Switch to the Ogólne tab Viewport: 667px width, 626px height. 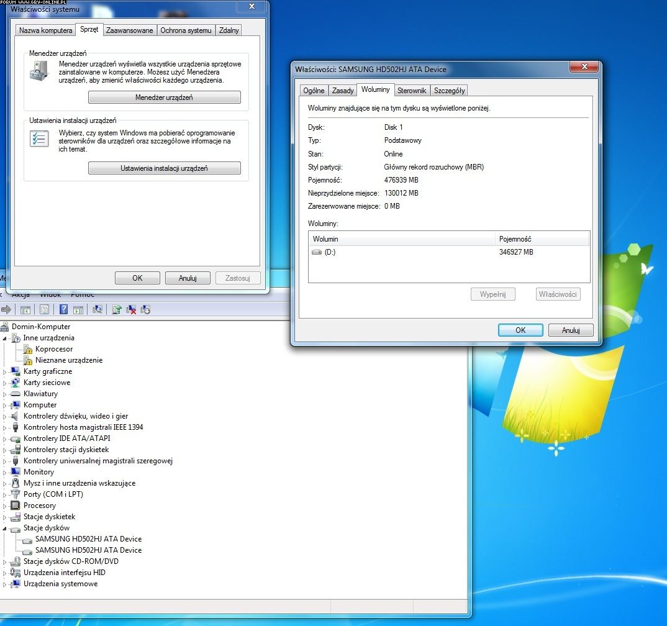(x=314, y=91)
